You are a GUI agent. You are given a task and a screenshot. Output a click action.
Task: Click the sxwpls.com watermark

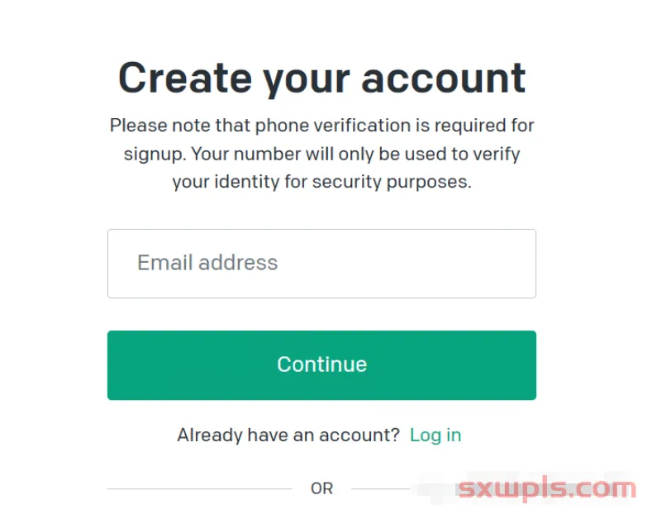coord(546,488)
